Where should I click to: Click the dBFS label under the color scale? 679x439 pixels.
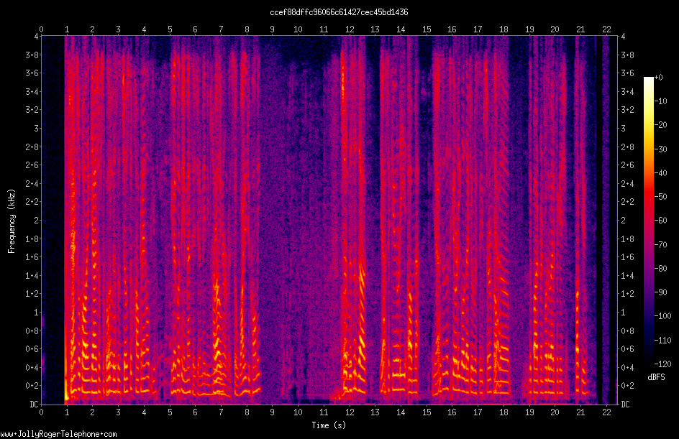pos(656,377)
